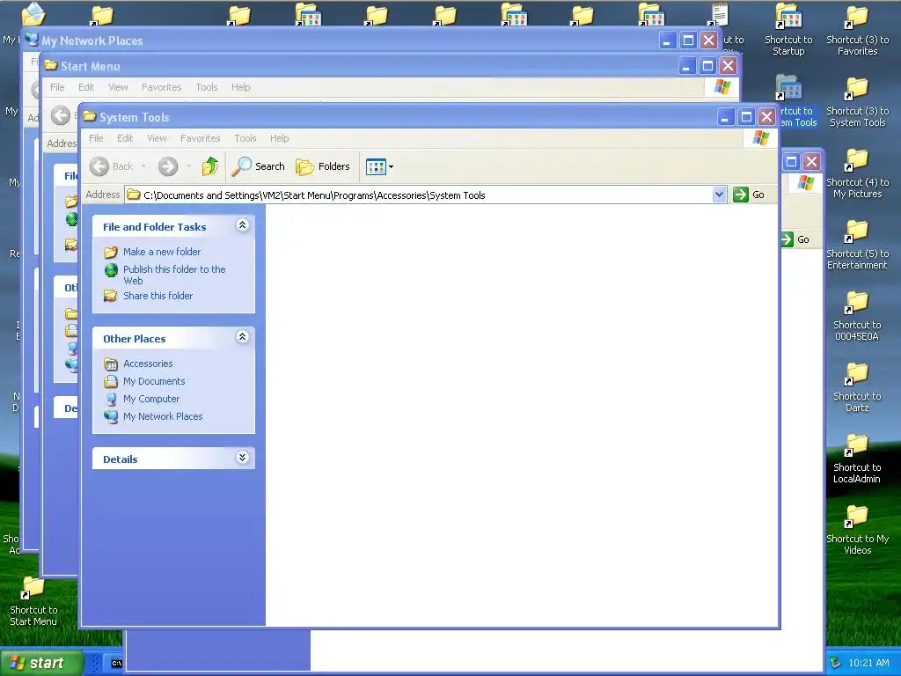Select Shortcut to LocalAdmin desktop icon

(857, 459)
